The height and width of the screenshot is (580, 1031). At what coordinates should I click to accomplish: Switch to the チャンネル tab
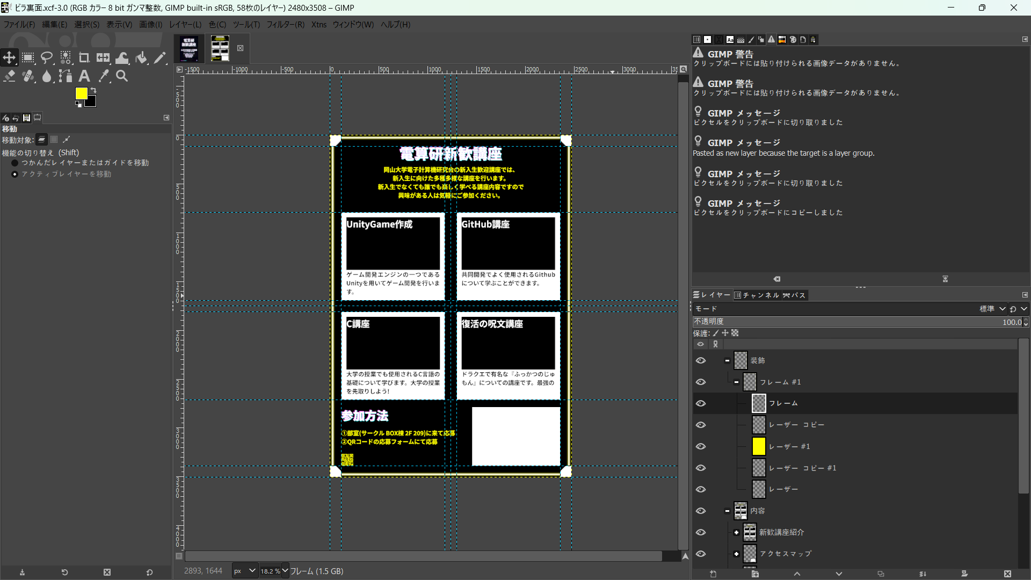click(x=757, y=295)
